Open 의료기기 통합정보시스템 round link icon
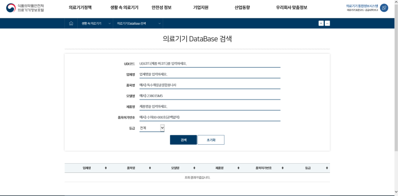Viewport: 398px width, 196px height. (x=384, y=8)
